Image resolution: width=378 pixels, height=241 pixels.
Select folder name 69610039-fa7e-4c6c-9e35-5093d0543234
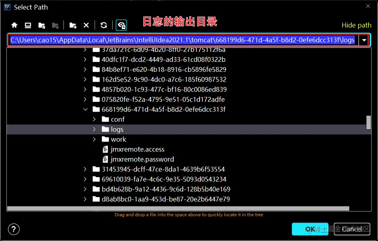point(164,179)
